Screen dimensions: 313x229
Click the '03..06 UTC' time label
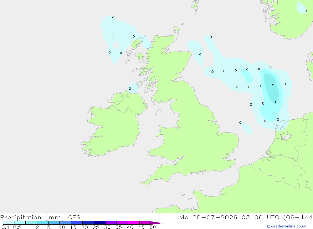(260, 217)
